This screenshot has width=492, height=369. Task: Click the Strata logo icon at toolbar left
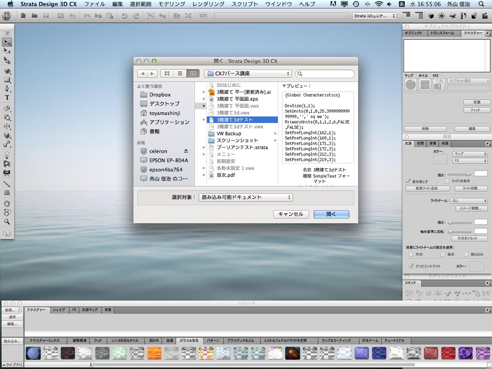(6, 16)
